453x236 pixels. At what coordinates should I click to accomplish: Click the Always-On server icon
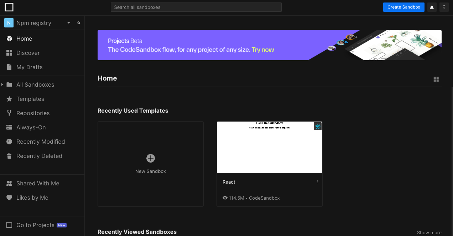(9, 127)
